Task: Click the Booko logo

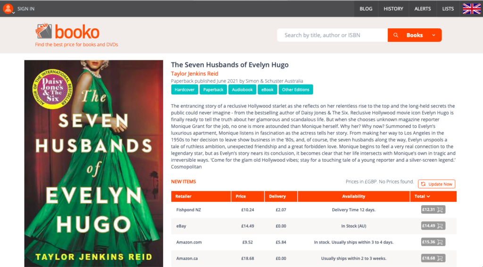Action: (67, 32)
